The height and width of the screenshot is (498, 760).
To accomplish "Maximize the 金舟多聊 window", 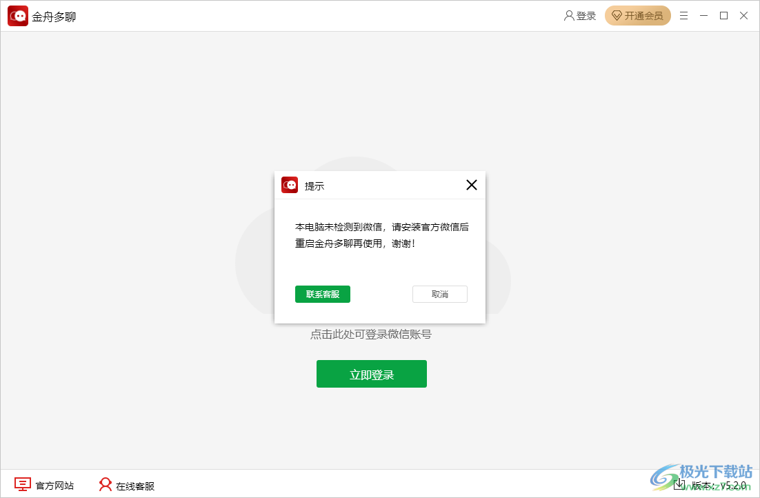I will pyautogui.click(x=723, y=16).
